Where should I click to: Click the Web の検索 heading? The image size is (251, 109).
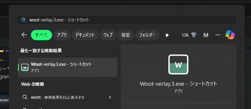[x=33, y=84]
